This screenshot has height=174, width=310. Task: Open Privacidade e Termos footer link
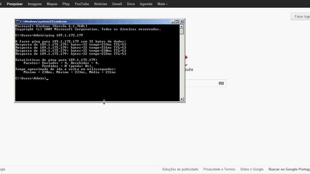[219, 169]
